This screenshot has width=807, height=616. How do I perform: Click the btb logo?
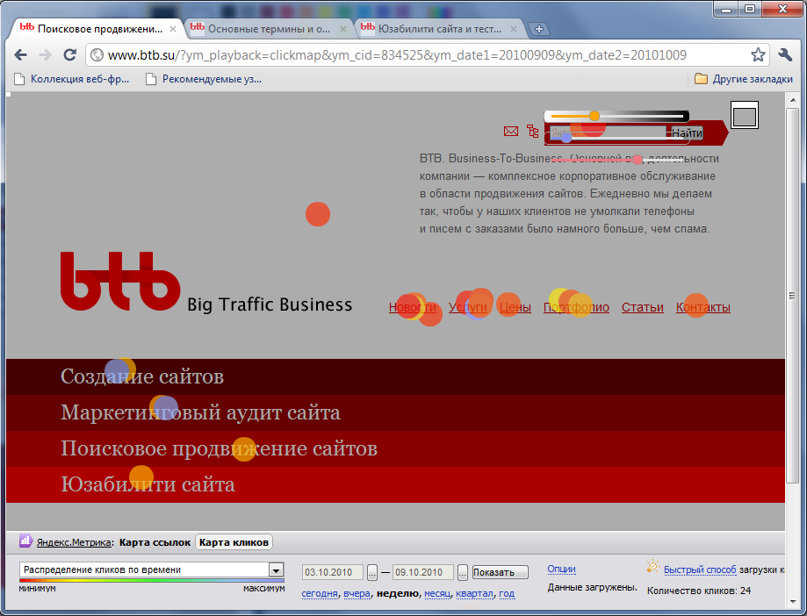click(x=120, y=282)
